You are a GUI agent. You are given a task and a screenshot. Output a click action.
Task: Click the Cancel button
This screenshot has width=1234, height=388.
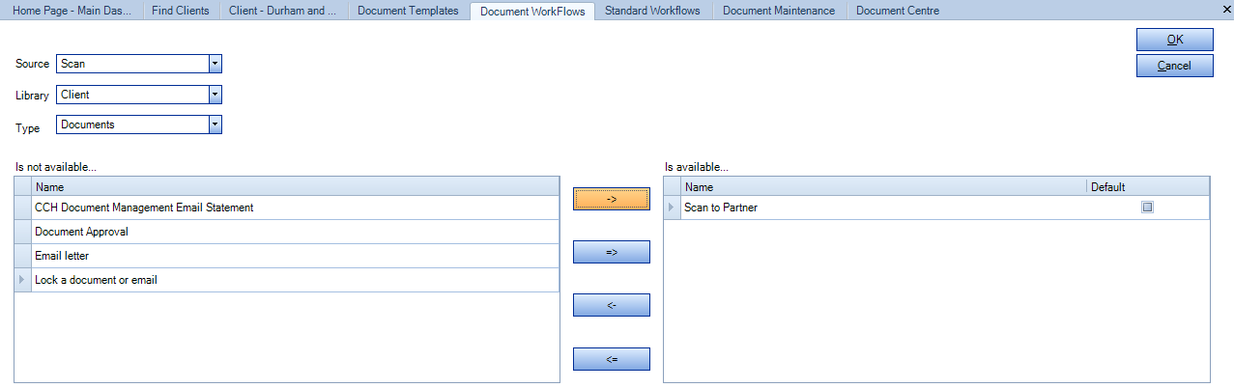[1175, 66]
